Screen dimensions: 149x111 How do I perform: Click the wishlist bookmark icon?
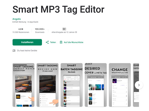click(x=61, y=42)
